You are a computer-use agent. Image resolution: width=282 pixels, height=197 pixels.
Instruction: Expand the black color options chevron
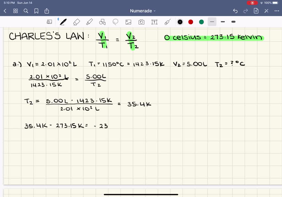[180, 22]
